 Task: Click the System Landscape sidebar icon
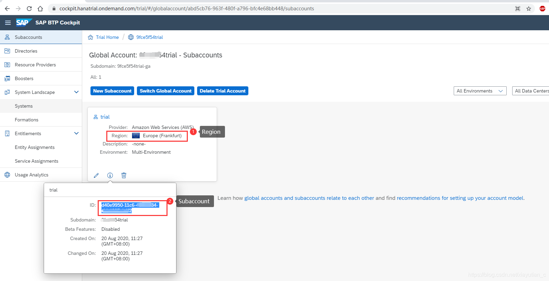tap(7, 92)
